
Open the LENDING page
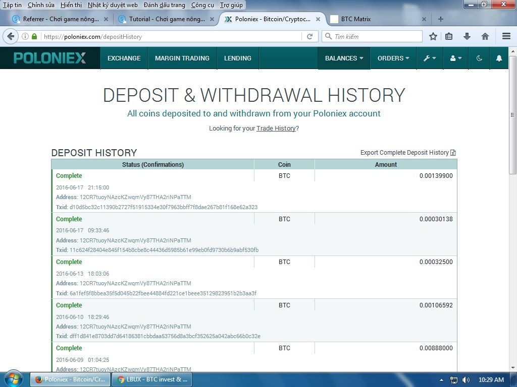pyautogui.click(x=238, y=58)
